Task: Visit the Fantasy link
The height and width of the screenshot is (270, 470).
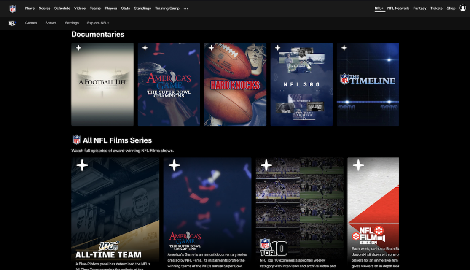Action: pos(419,8)
